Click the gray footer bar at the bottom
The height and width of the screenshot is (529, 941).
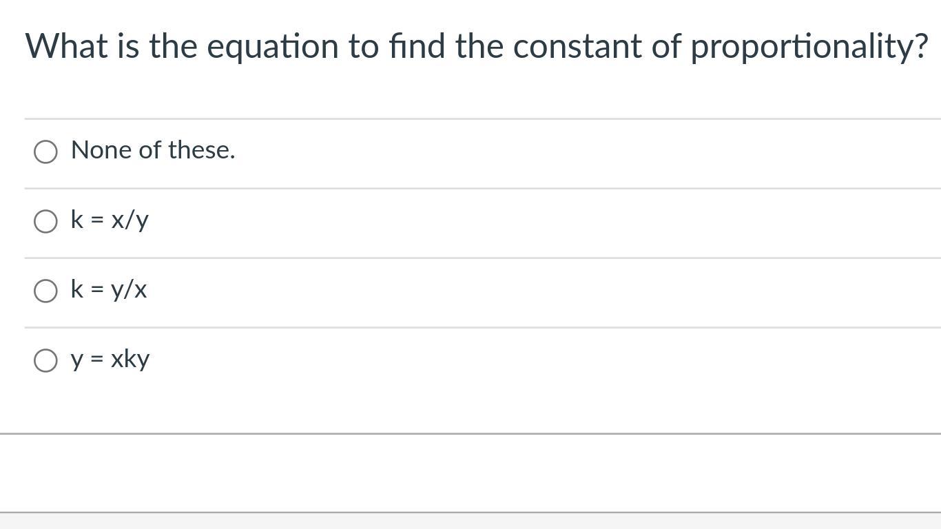[470, 521]
